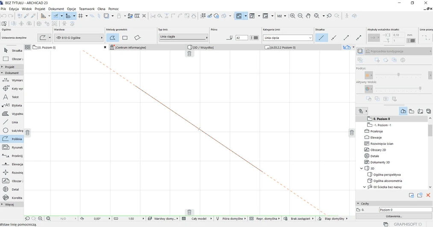Select the Koty wysokości level tool
Viewport: 433px width, 227px height.
[12, 89]
